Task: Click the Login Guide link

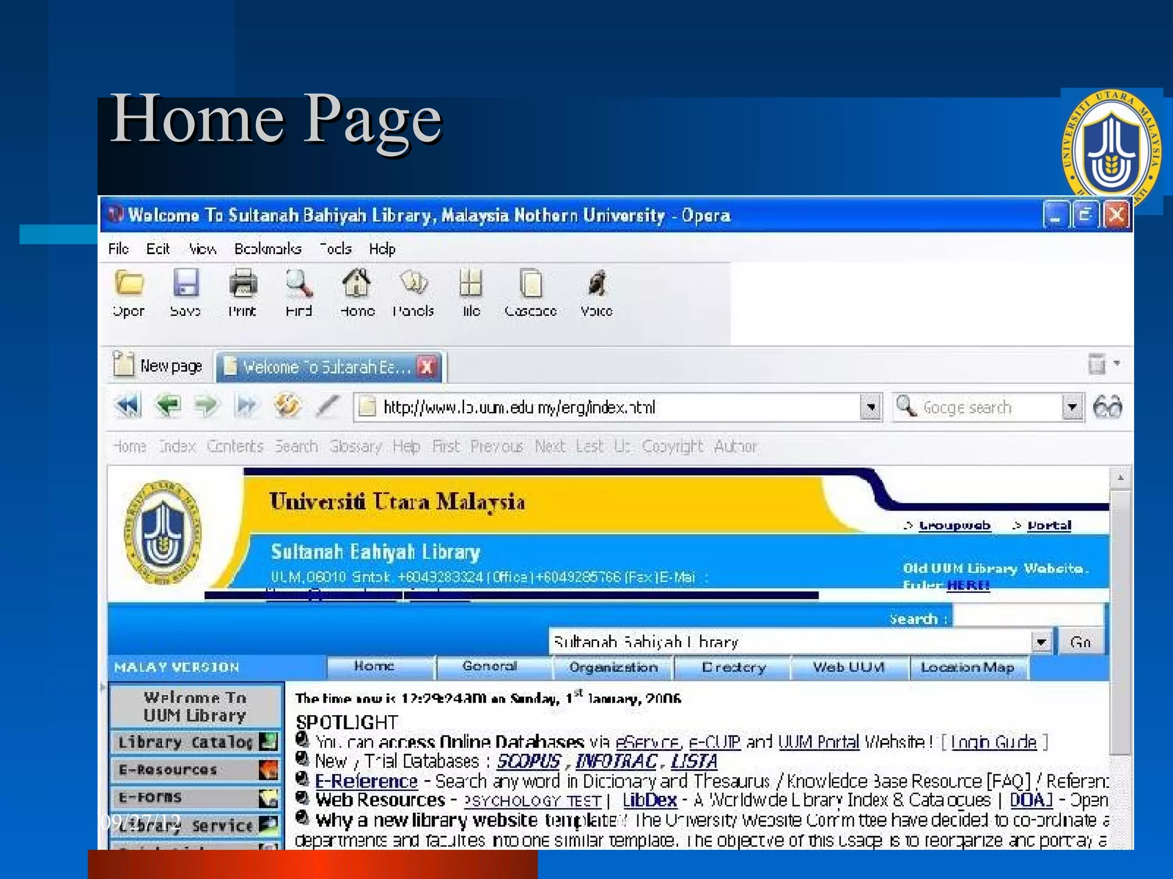Action: click(x=994, y=742)
